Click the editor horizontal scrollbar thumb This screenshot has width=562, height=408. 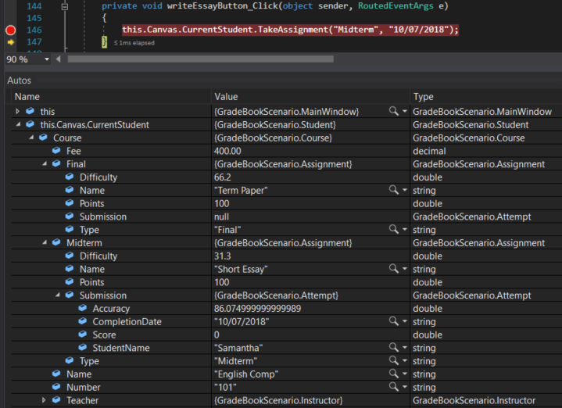200,59
